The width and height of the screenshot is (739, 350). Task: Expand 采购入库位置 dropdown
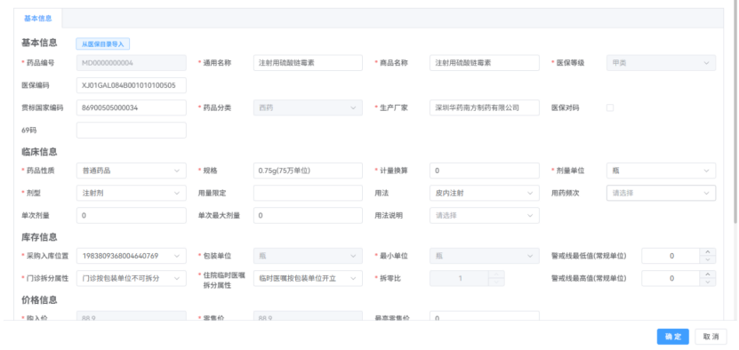(x=131, y=256)
